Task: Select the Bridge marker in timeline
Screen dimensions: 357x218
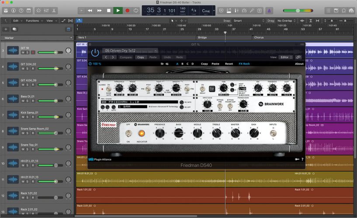Action: pos(202,37)
